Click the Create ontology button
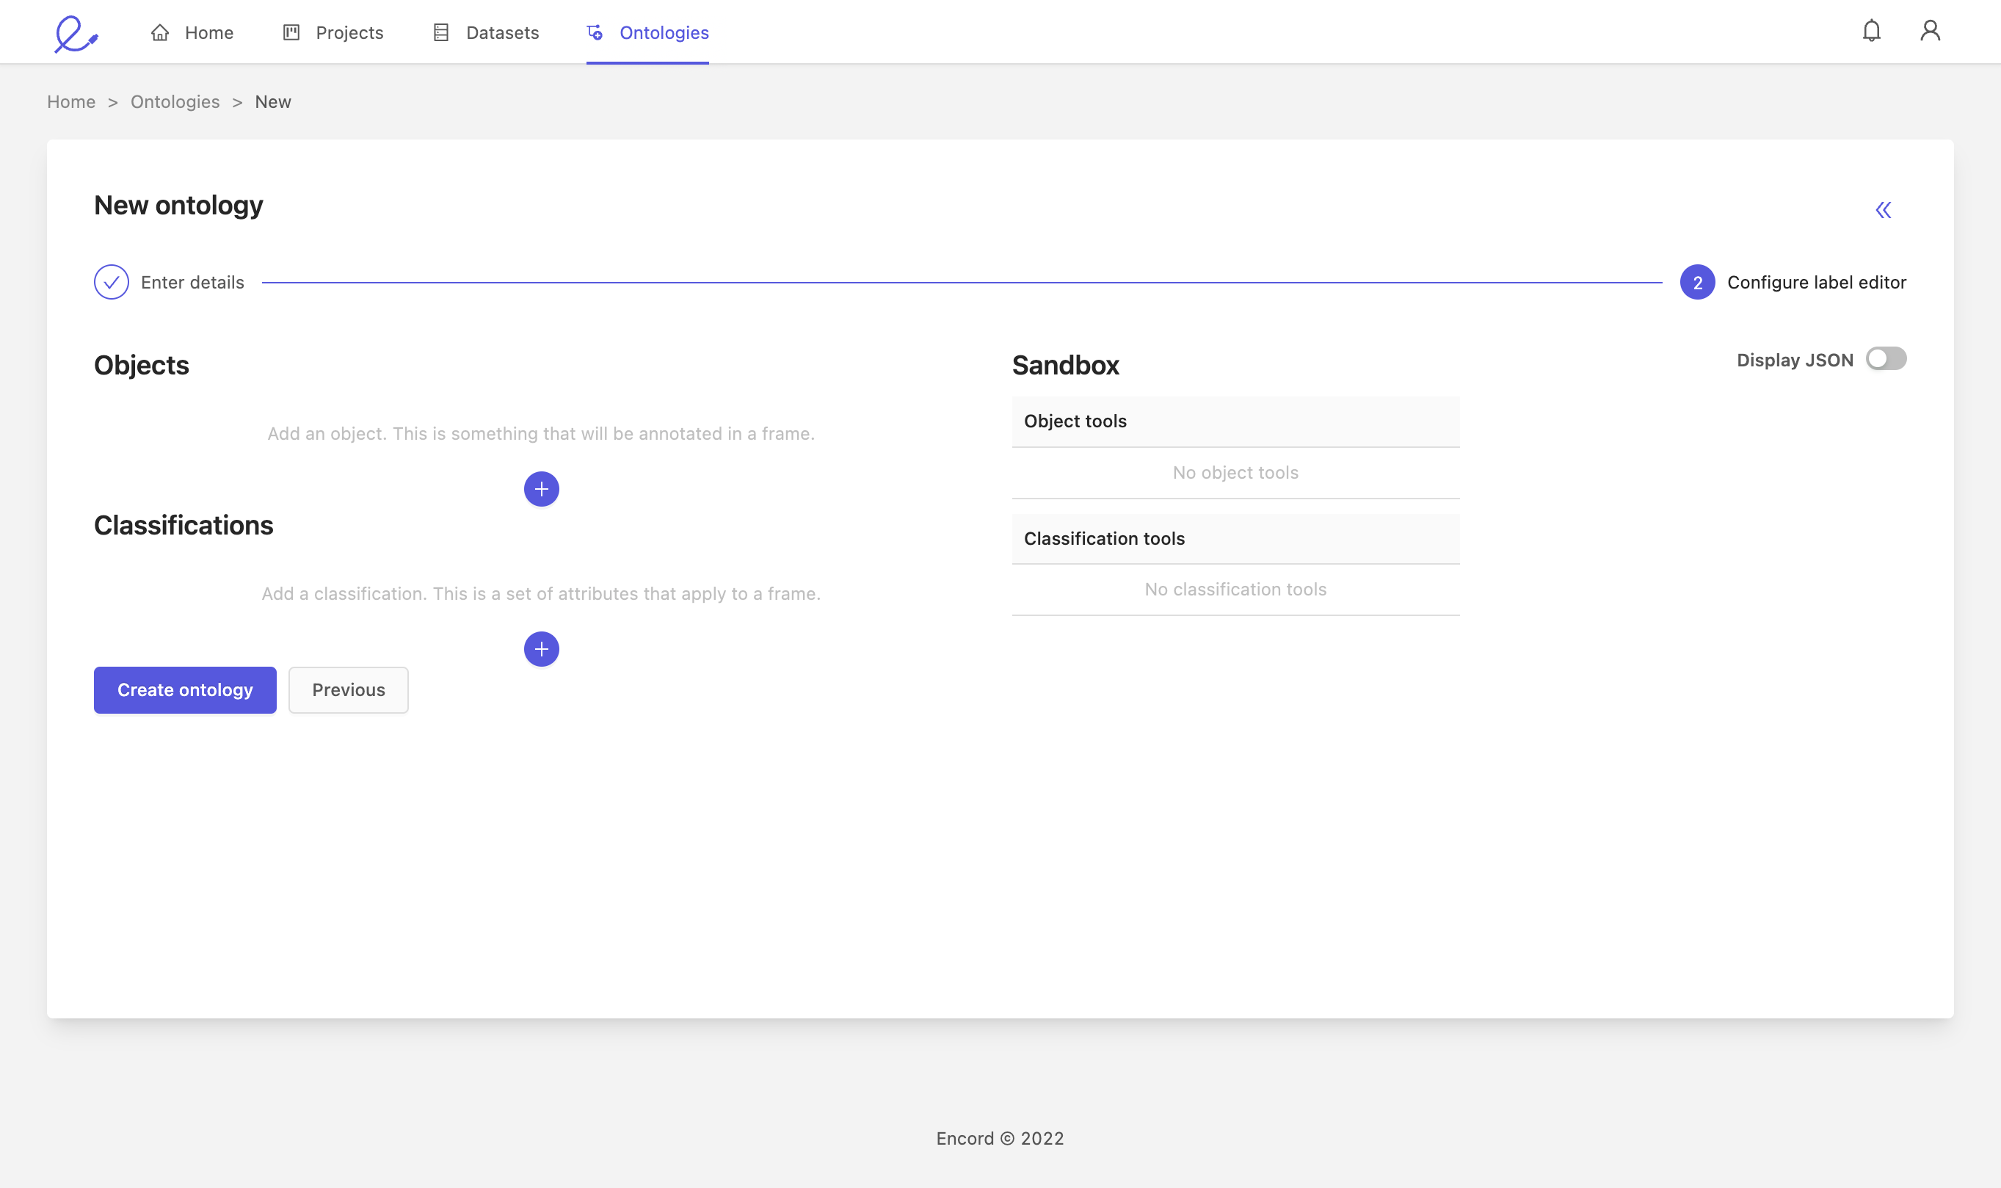Image resolution: width=2001 pixels, height=1188 pixels. (185, 689)
